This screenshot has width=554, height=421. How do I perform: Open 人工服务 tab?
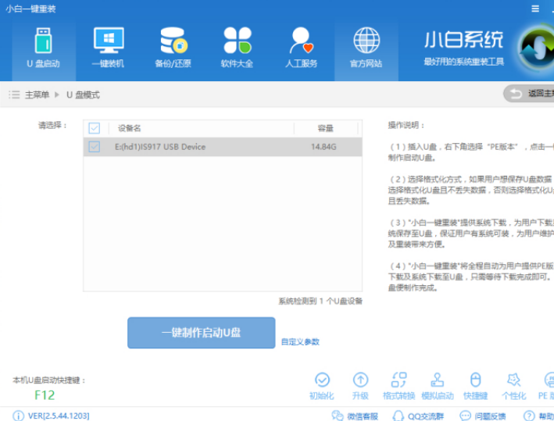tap(302, 49)
